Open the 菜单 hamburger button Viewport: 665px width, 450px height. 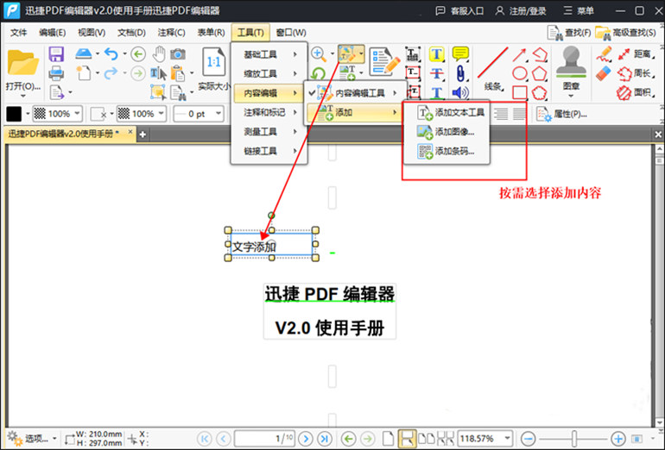579,11
